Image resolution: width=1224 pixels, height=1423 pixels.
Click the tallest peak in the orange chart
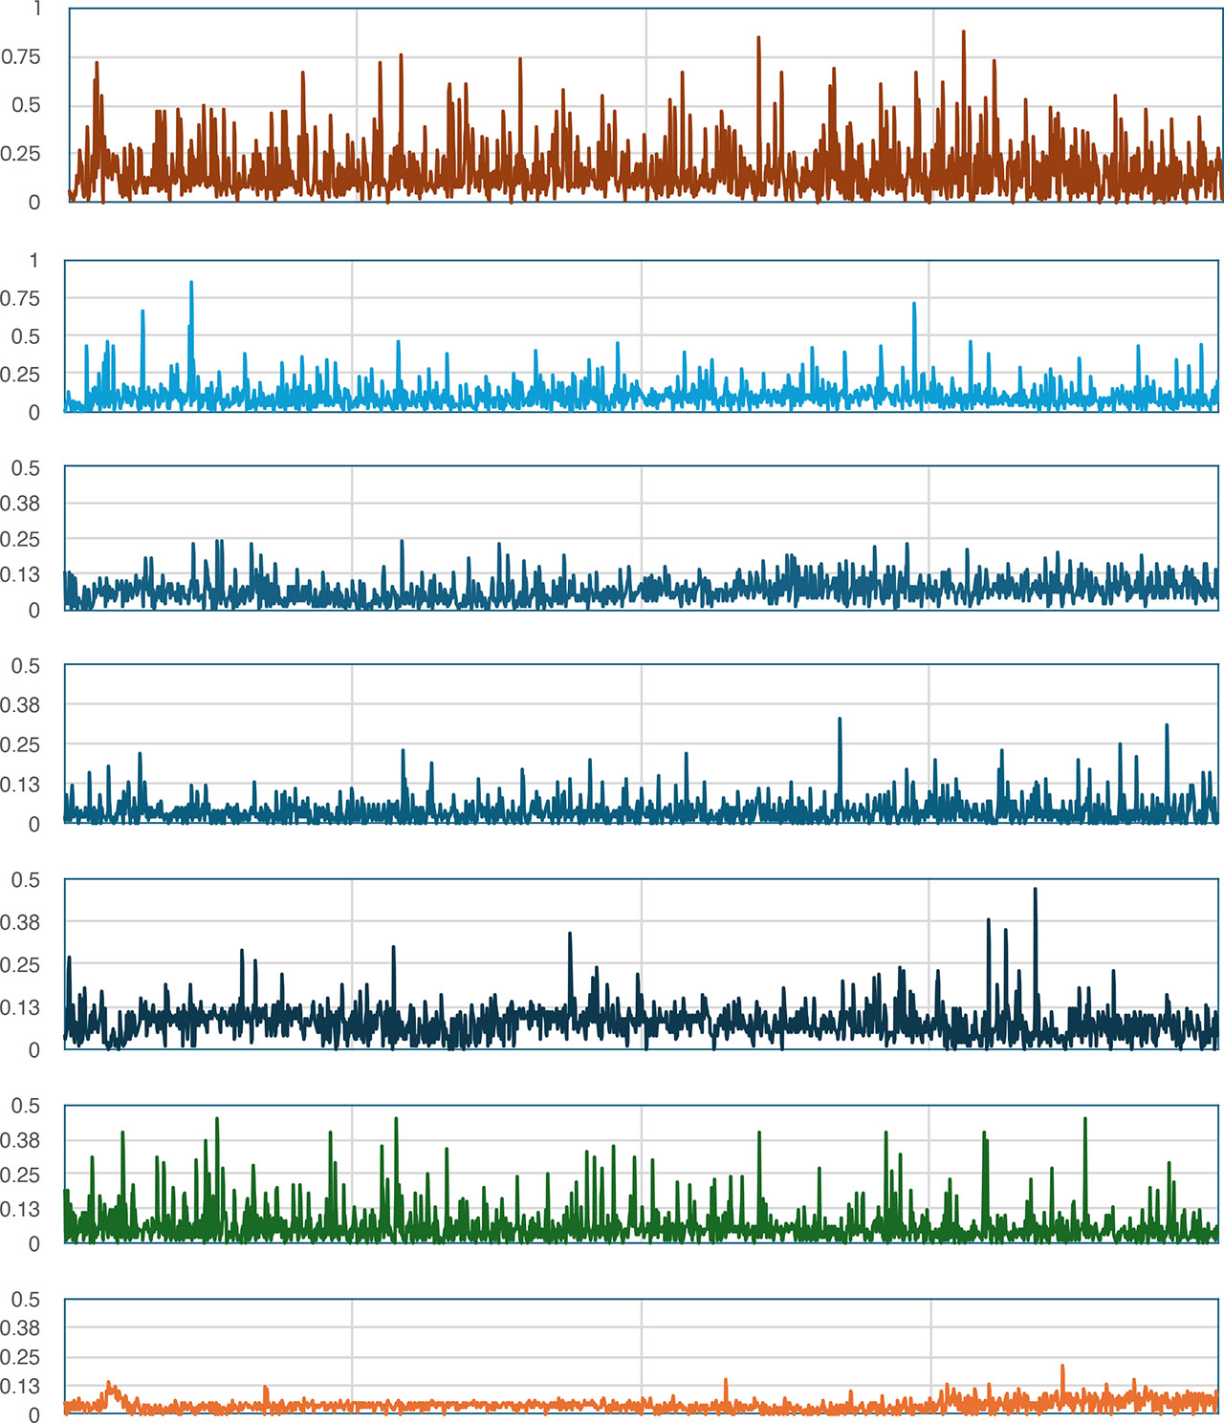coord(1062,1368)
